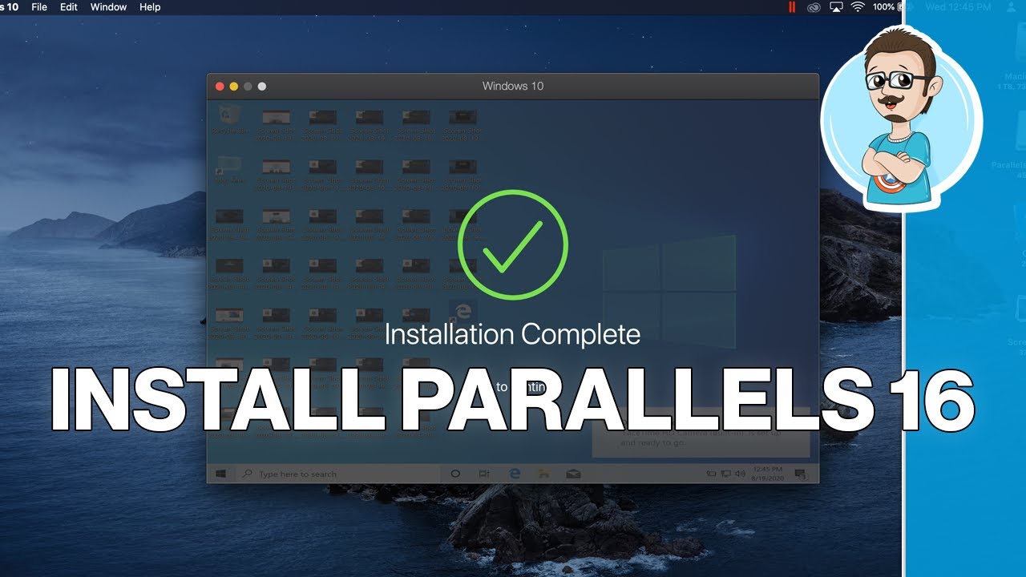Click the Windows Start button
1026x577 pixels.
220,474
